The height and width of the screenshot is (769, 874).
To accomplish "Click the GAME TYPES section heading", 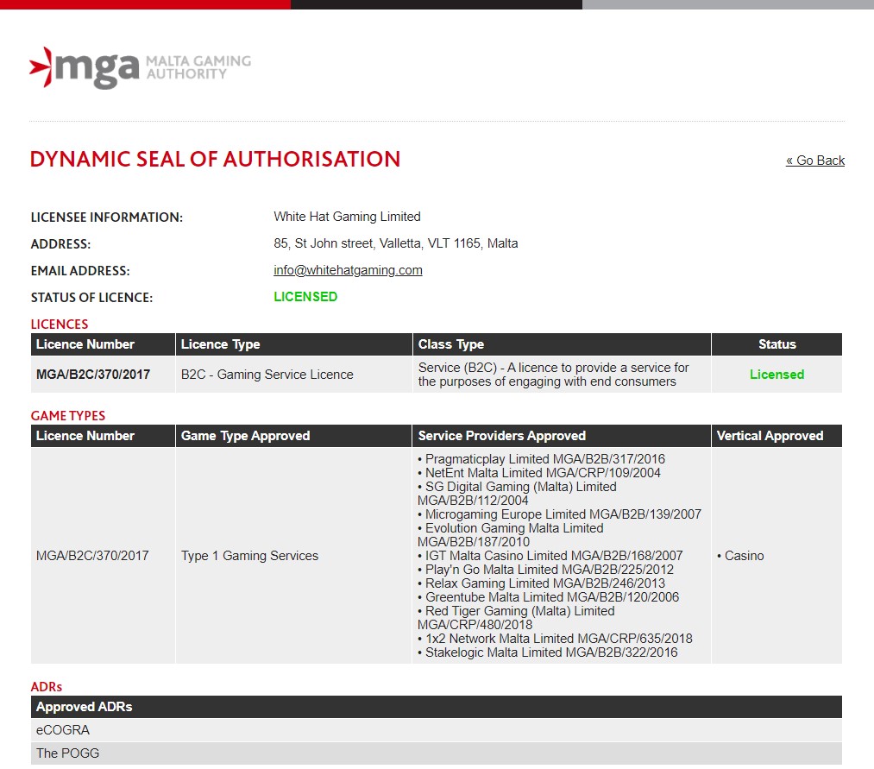I will tap(68, 416).
